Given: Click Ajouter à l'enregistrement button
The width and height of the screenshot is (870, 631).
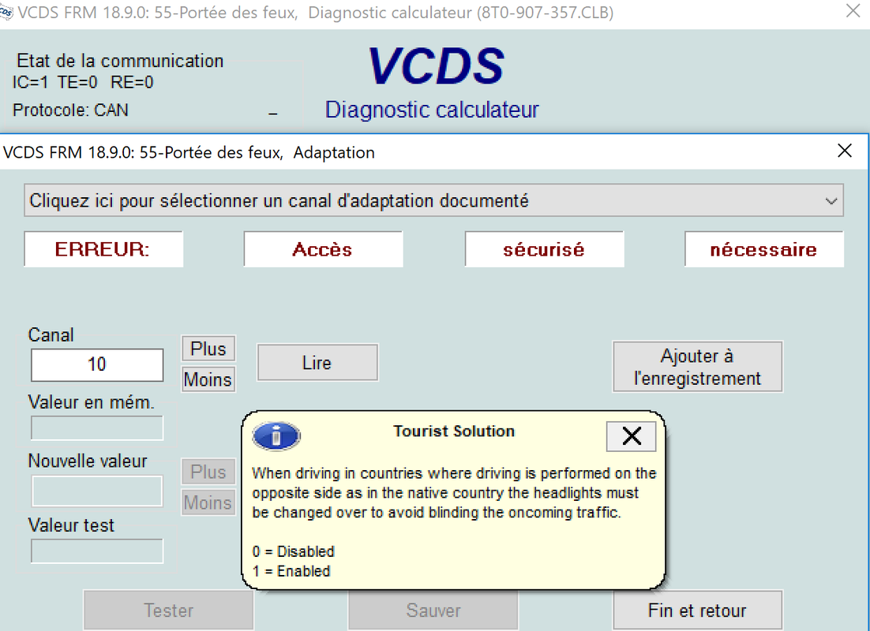Looking at the screenshot, I should (698, 367).
